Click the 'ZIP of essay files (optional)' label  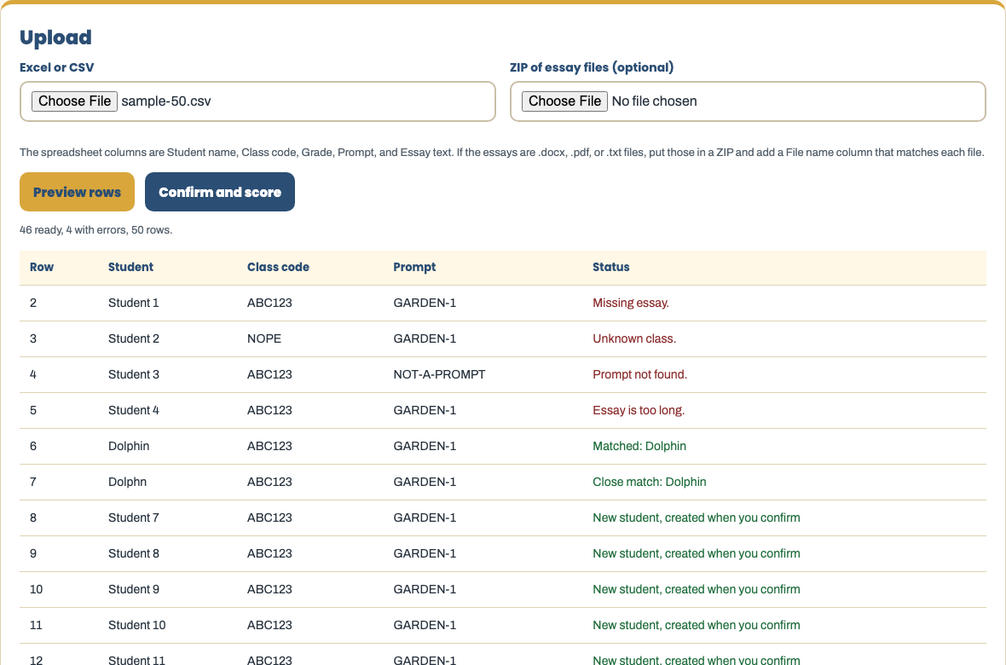click(x=592, y=67)
